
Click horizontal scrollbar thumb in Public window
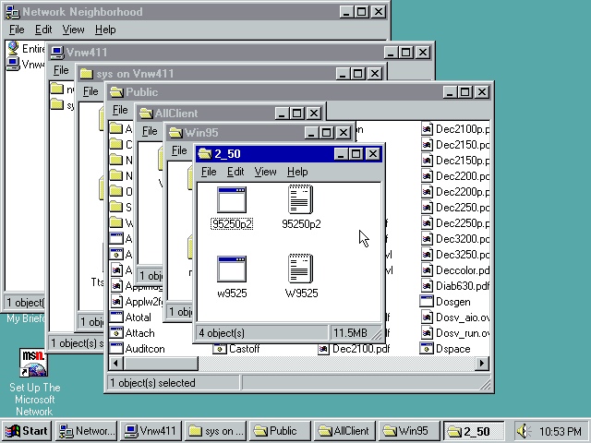[161, 364]
